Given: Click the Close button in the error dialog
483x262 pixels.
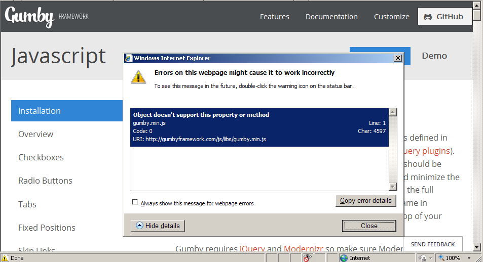Looking at the screenshot, I should coord(369,226).
